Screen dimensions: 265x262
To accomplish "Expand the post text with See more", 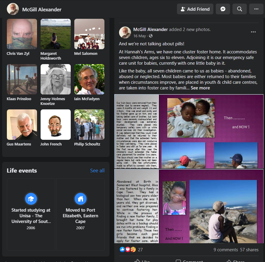I will [200, 88].
